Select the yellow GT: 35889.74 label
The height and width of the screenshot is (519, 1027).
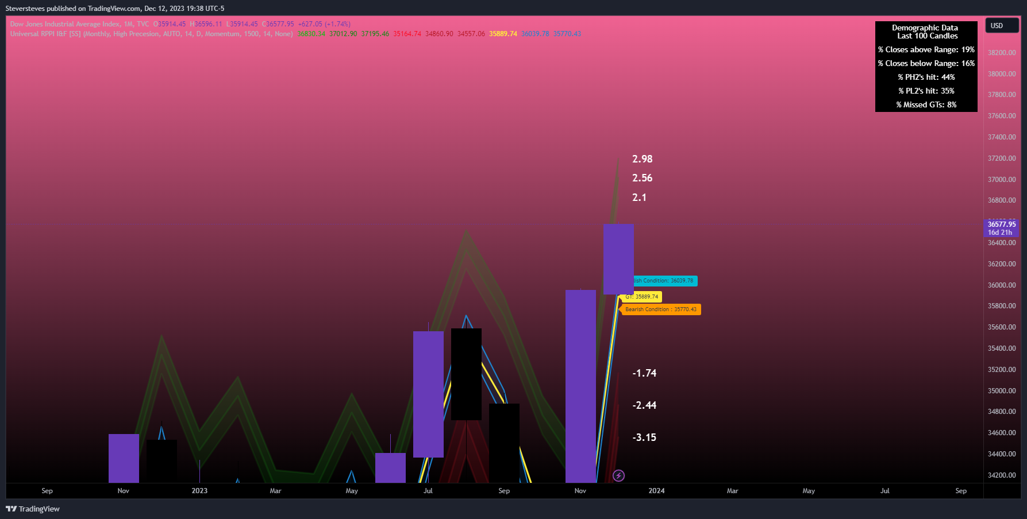click(641, 297)
